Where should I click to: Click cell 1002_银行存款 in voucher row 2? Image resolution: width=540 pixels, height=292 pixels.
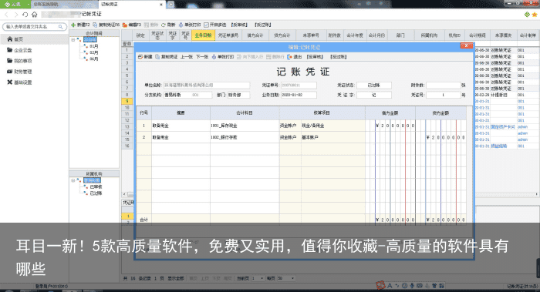245,137
